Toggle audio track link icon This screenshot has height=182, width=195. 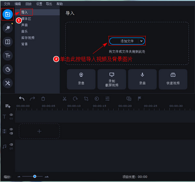11,149
